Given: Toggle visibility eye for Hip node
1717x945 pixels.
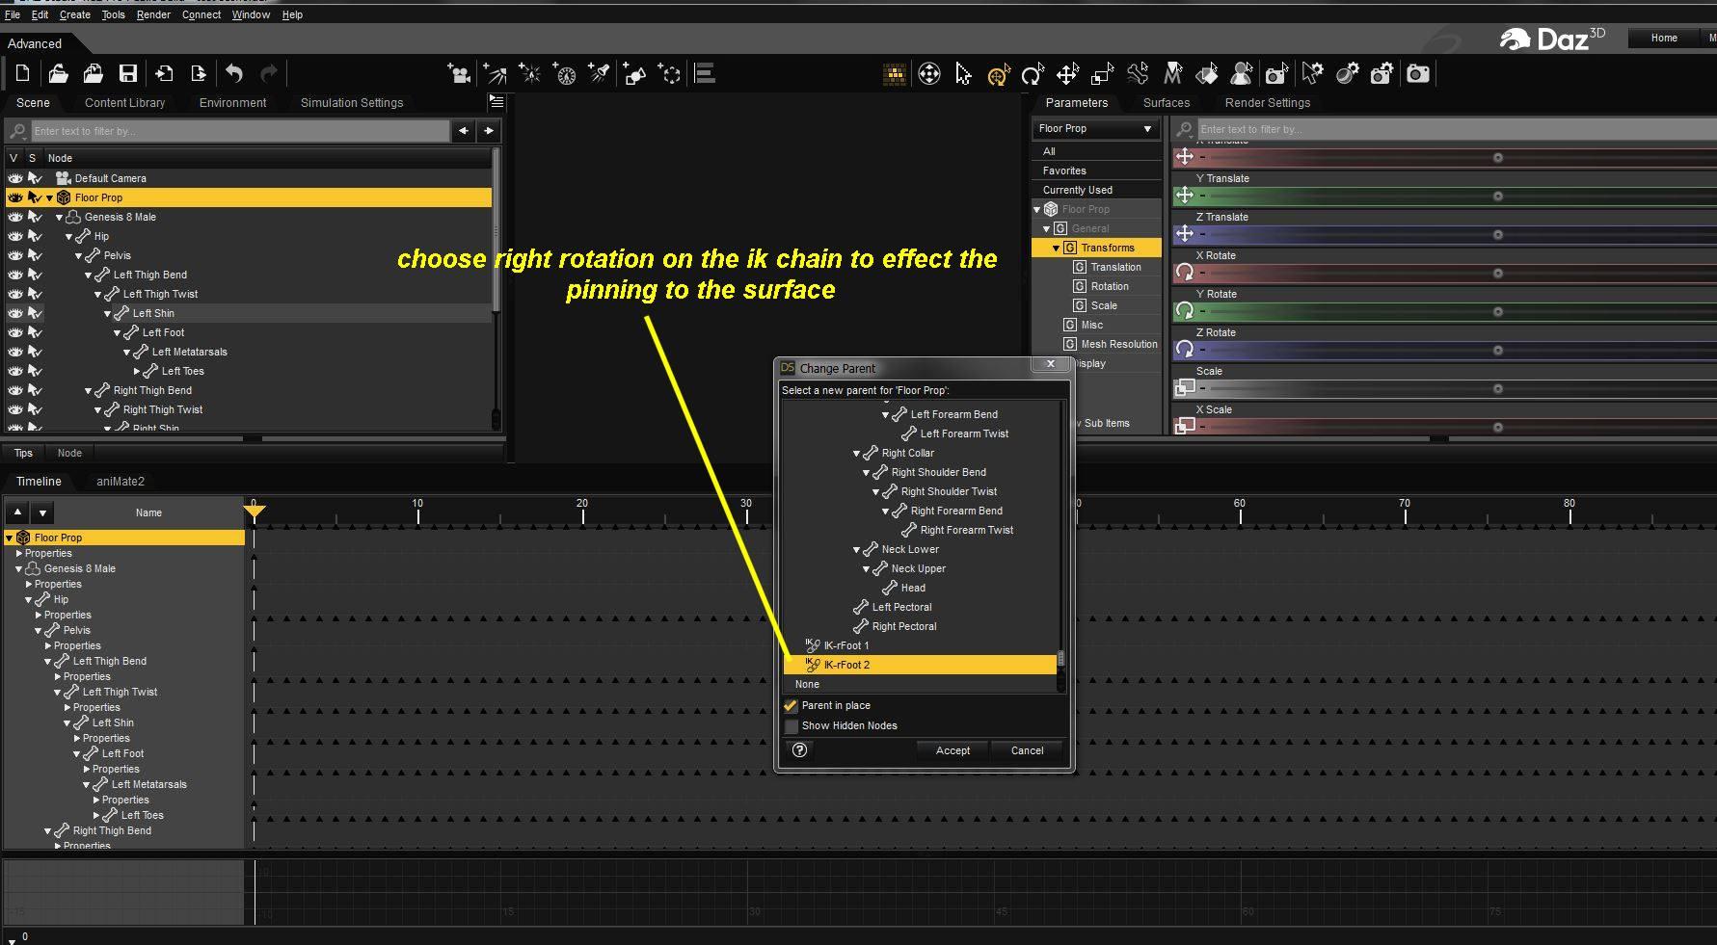Looking at the screenshot, I should click(15, 236).
